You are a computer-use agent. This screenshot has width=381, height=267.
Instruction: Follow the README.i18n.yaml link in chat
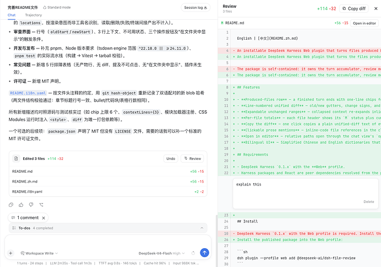28,93
